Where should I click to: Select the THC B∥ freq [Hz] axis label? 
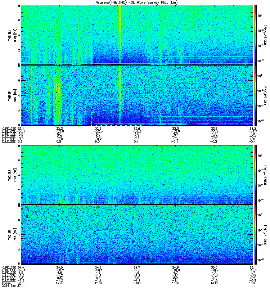(12, 235)
